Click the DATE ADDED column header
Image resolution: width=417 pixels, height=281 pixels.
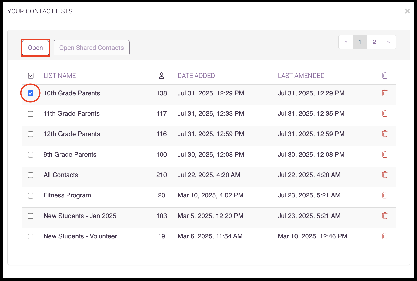[196, 76]
